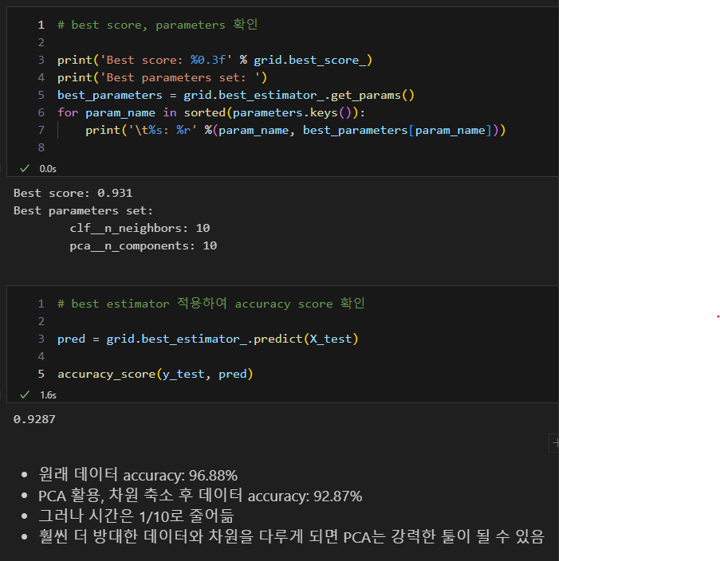Image resolution: width=720 pixels, height=561 pixels.
Task: Click the print('Best parameters set: ') line
Action: [x=162, y=77]
